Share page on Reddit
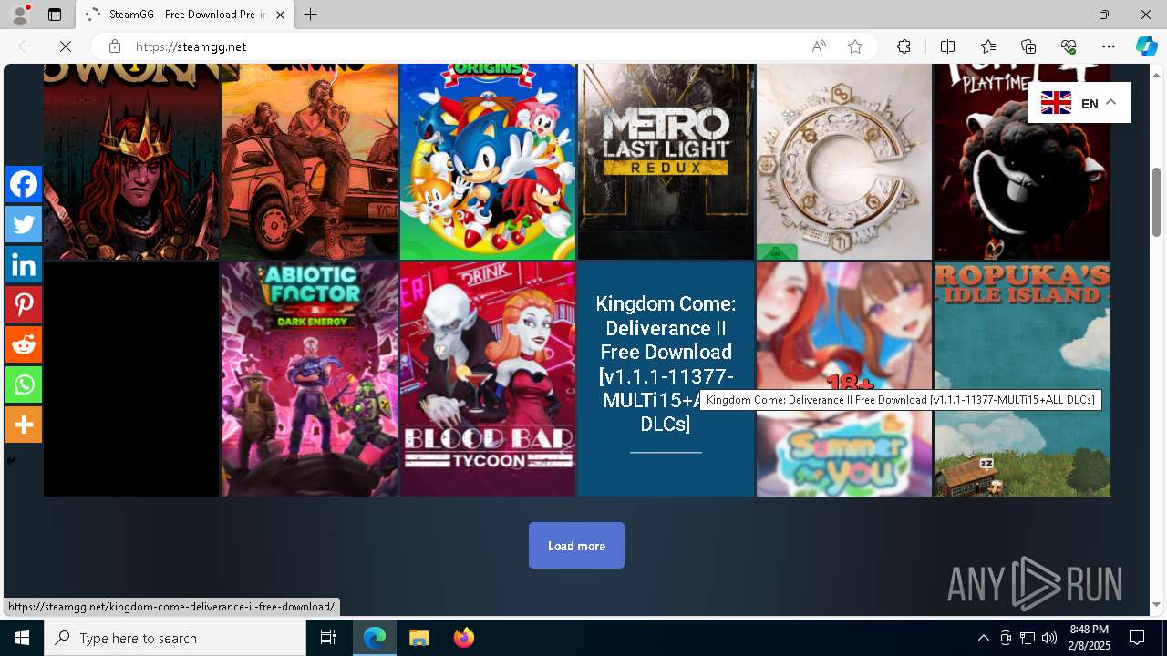 (x=24, y=344)
